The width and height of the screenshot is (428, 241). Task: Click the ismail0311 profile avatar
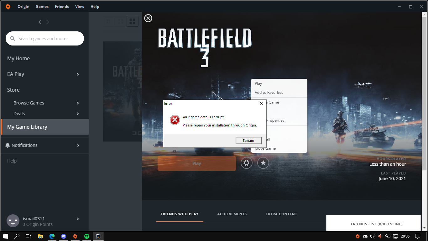click(13, 221)
